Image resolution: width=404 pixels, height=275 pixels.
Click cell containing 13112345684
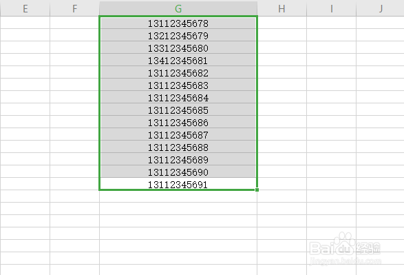pyautogui.click(x=178, y=97)
